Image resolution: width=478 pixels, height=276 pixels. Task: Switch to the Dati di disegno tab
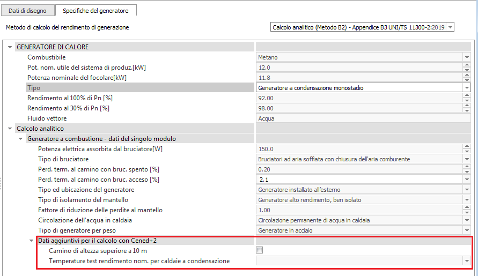(27, 10)
